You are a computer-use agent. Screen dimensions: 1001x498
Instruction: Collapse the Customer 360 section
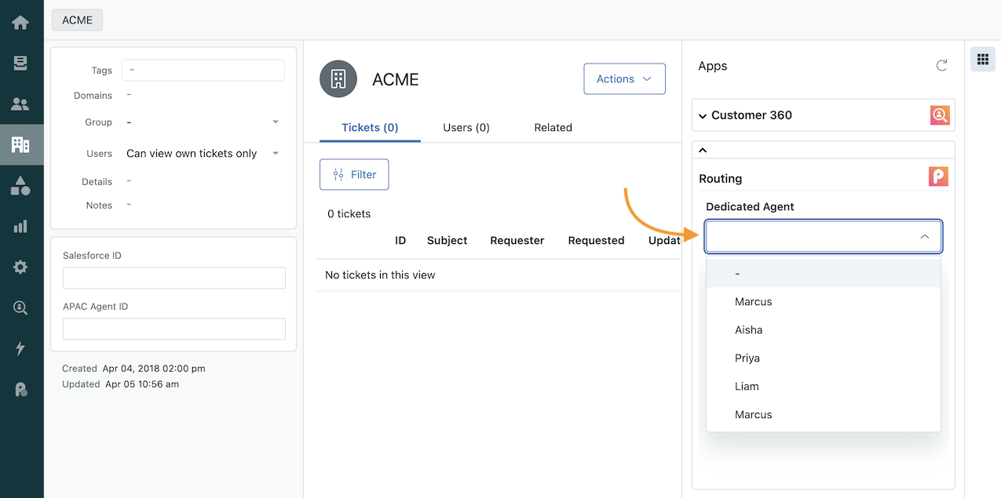[x=703, y=116]
